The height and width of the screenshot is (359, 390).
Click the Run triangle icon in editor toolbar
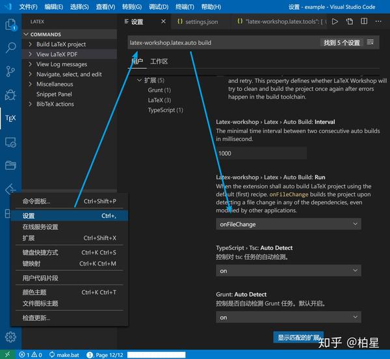tap(335, 21)
